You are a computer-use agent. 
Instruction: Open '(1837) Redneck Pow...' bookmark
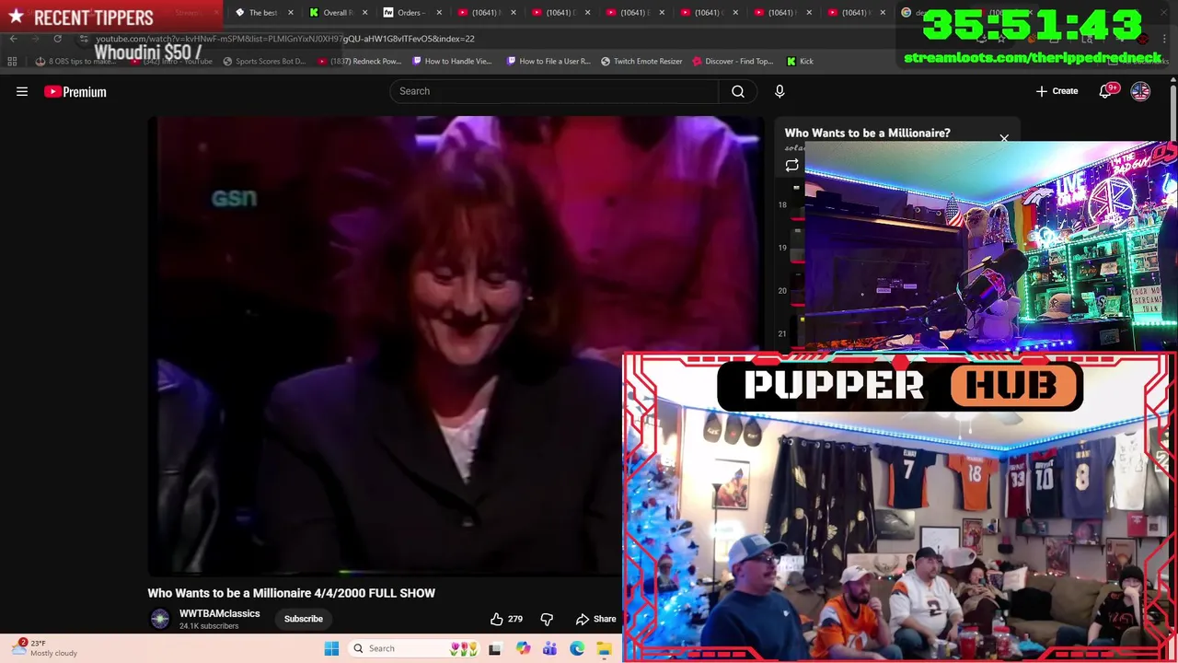pyautogui.click(x=359, y=61)
